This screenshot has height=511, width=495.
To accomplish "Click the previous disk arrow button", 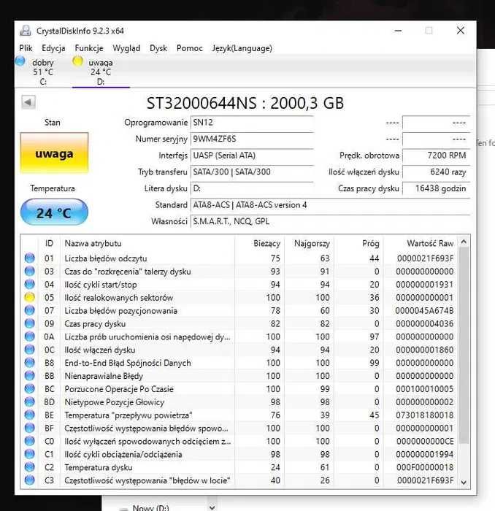I will [28, 102].
